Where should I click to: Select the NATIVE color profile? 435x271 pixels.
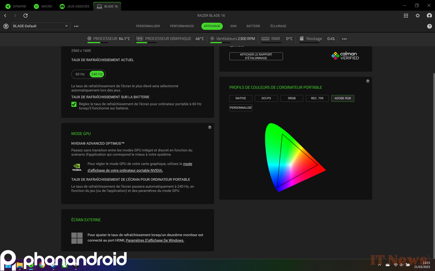241,98
